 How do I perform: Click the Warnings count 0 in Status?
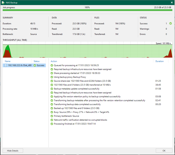click(166, 29)
